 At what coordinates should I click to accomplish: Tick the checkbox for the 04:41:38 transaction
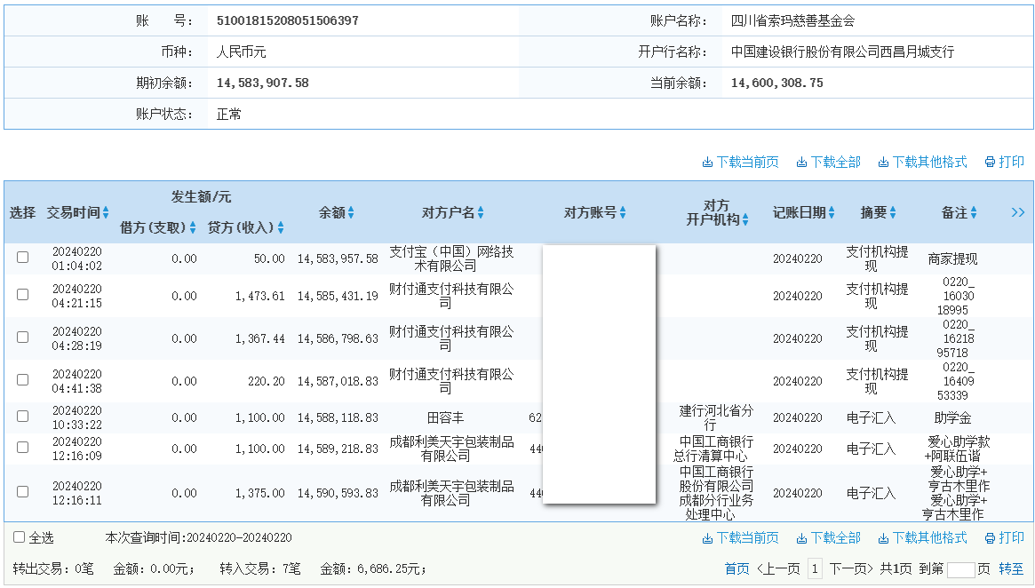22,380
